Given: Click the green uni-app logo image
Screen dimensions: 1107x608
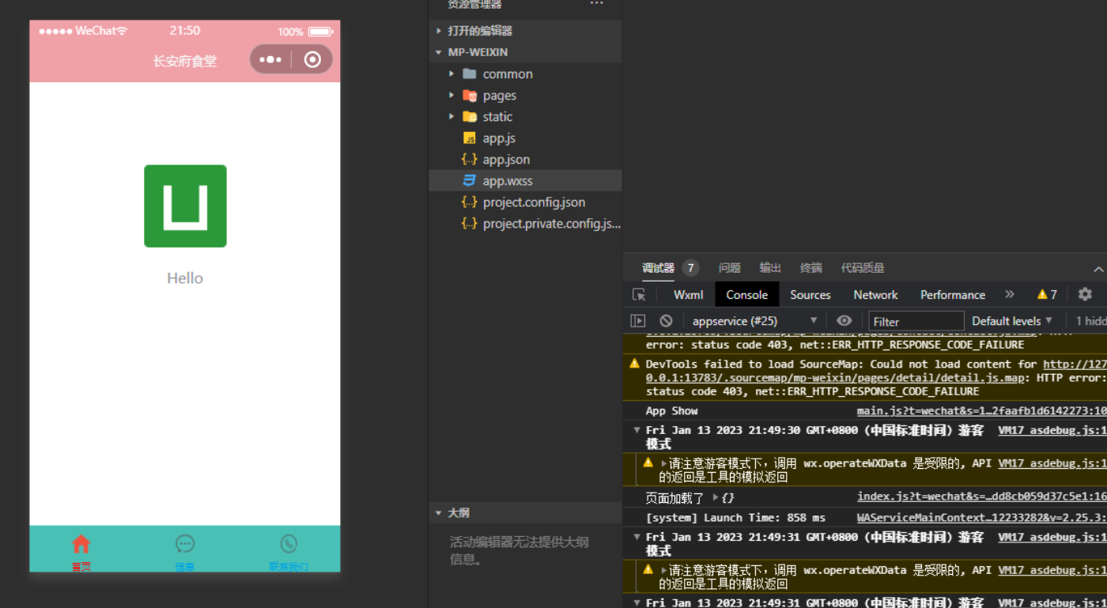Looking at the screenshot, I should (185, 206).
